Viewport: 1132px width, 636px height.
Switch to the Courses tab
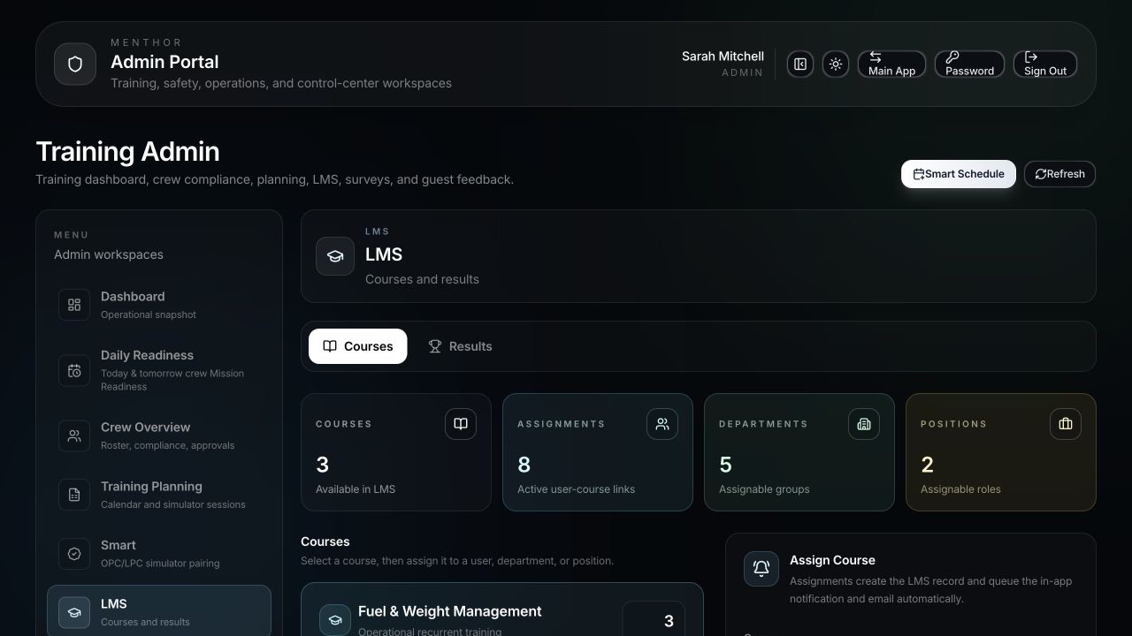pyautogui.click(x=358, y=346)
